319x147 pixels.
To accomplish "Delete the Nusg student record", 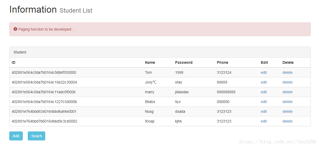I will pyautogui.click(x=287, y=111).
